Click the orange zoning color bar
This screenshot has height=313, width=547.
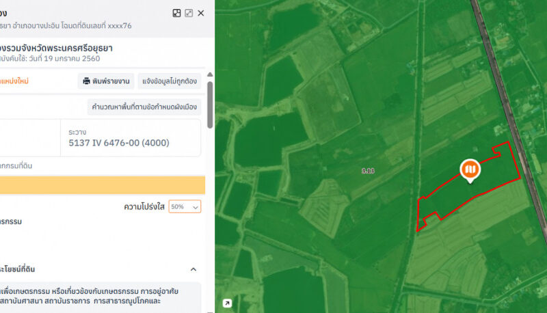tap(103, 185)
